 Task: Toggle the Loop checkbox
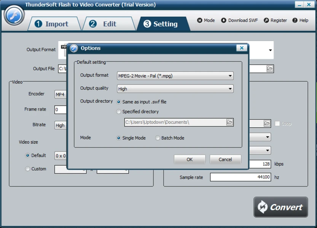coord(277,123)
